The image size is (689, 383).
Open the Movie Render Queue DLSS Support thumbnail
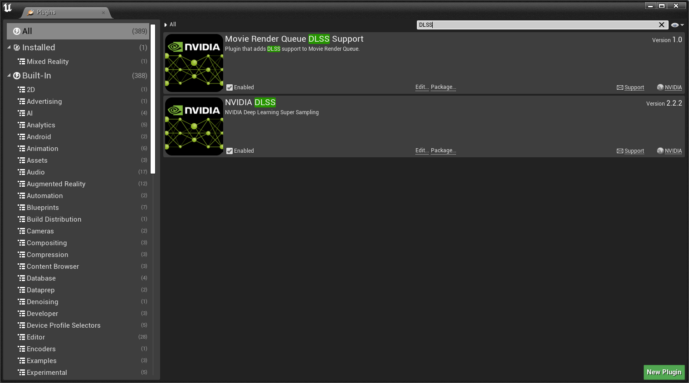[194, 63]
